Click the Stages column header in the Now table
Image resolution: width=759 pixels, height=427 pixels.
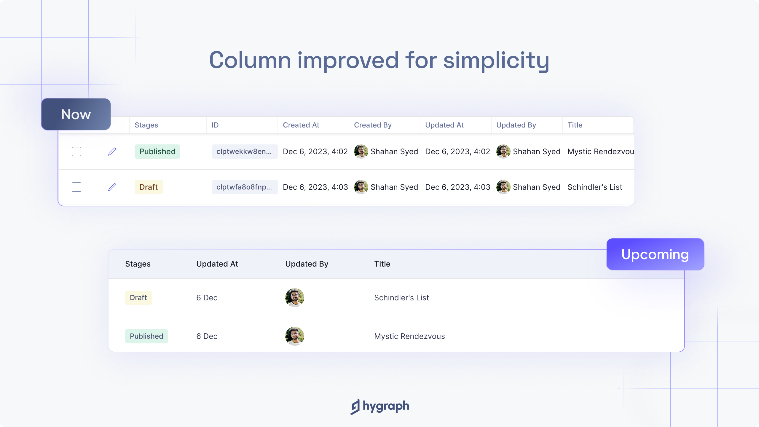pyautogui.click(x=146, y=125)
